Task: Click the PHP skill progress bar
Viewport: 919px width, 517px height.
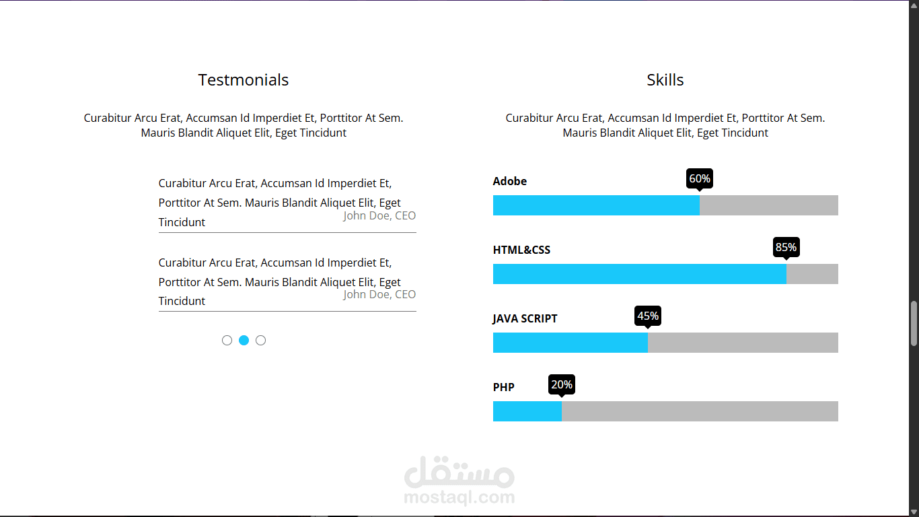Action: (x=665, y=411)
